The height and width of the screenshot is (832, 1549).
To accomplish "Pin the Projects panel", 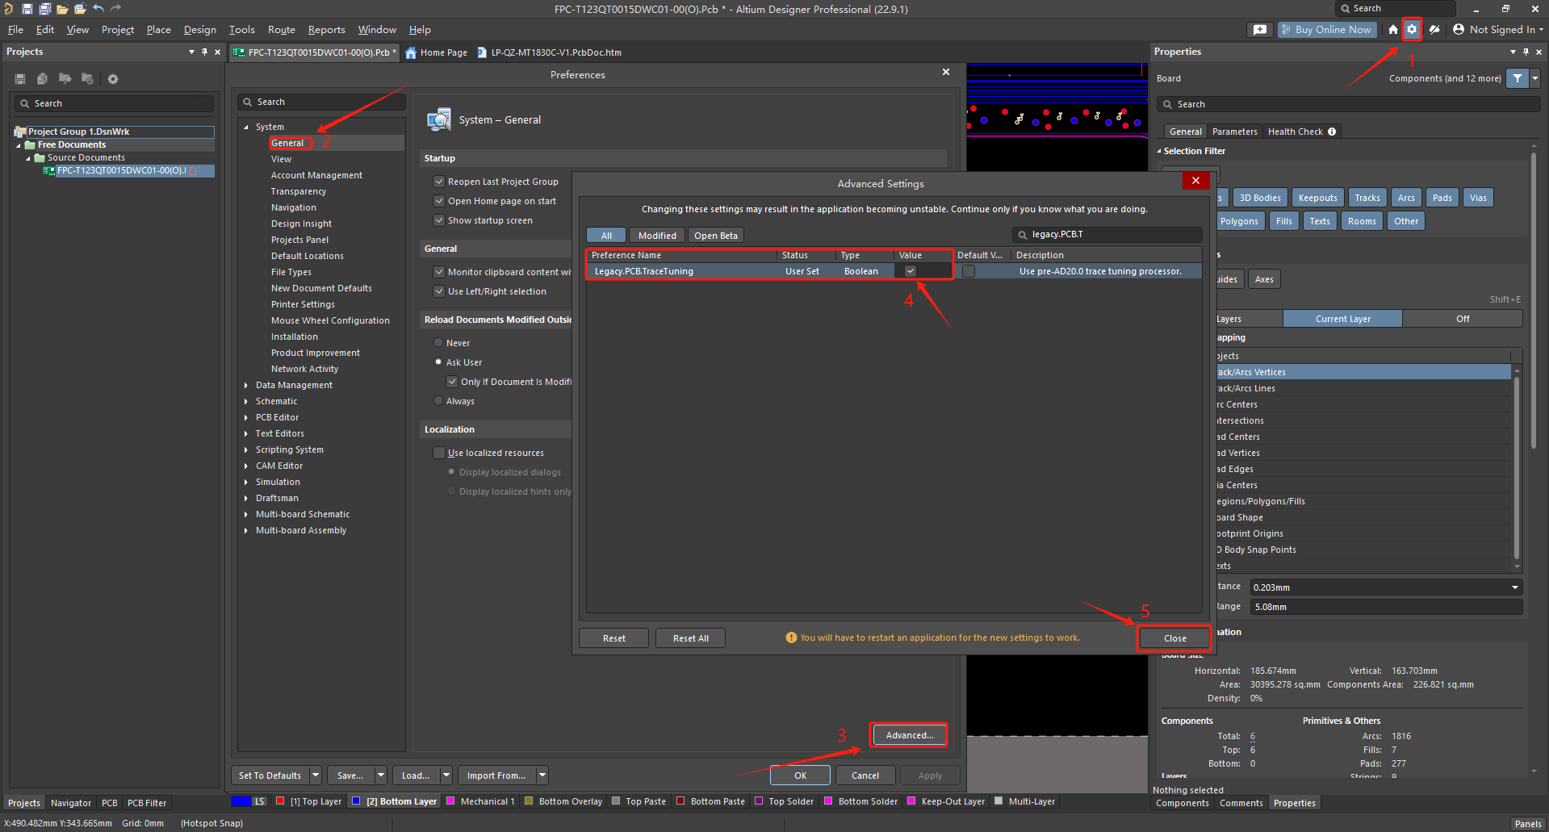I will 204,52.
